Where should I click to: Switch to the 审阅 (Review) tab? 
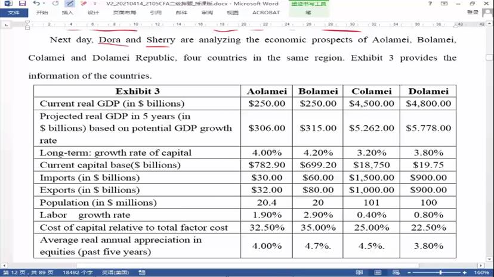click(207, 13)
